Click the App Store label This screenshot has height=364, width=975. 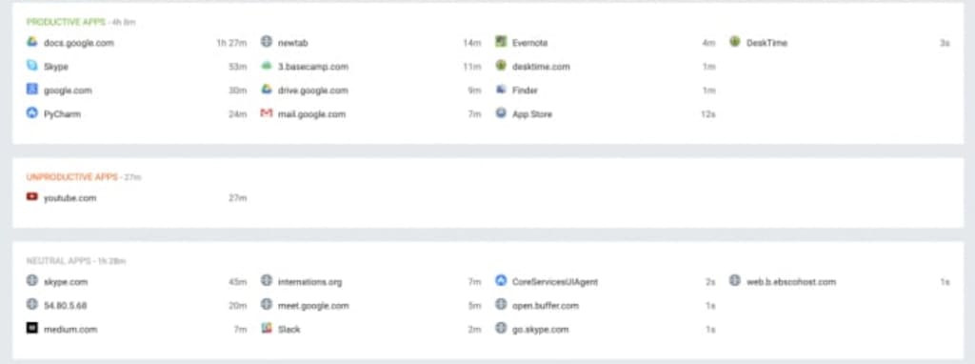pos(532,114)
